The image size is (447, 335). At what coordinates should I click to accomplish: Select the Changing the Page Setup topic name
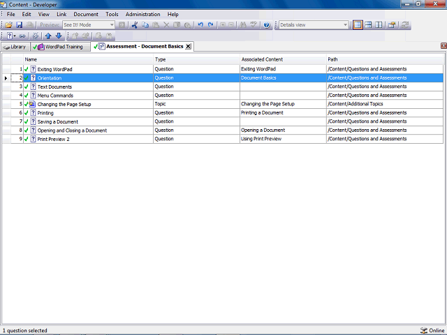tap(64, 104)
